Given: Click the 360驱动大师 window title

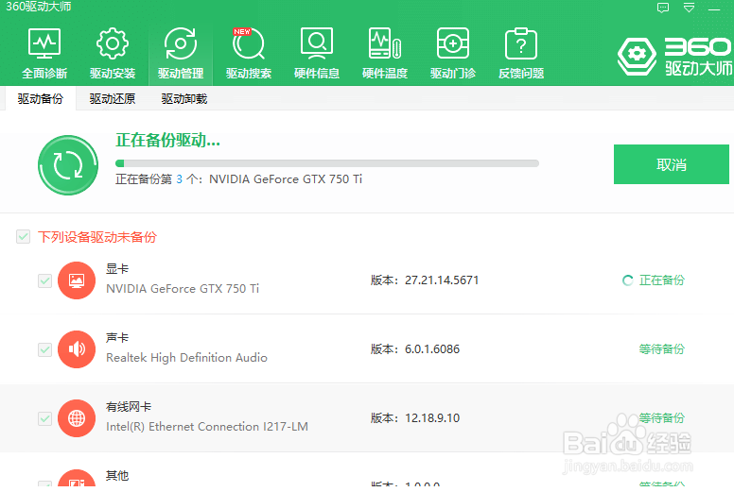Looking at the screenshot, I should click(x=39, y=7).
